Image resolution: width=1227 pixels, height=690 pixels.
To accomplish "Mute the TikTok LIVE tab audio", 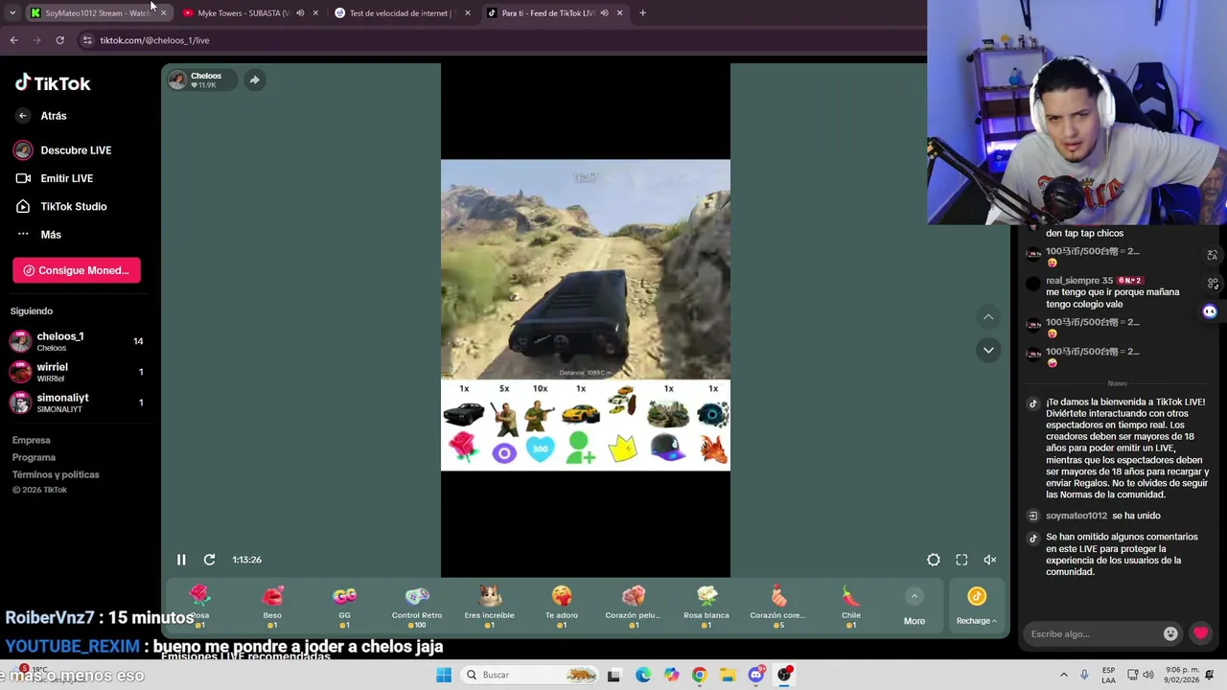I will (604, 13).
